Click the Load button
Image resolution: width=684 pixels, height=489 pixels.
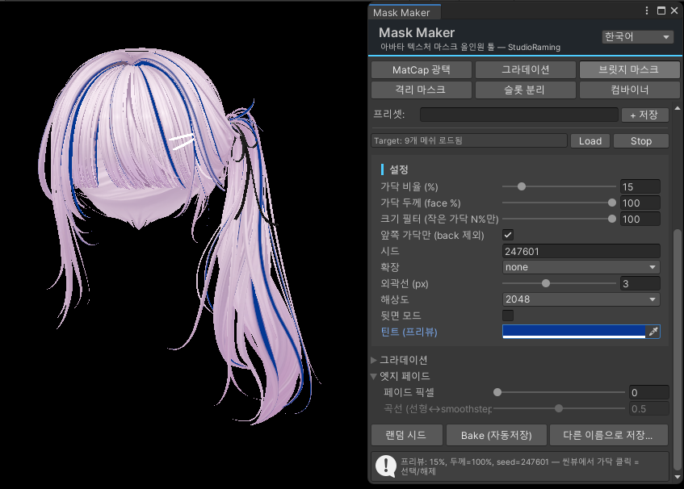coord(590,140)
